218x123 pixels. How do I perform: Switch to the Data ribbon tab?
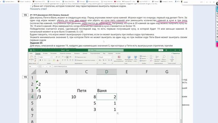85,53
